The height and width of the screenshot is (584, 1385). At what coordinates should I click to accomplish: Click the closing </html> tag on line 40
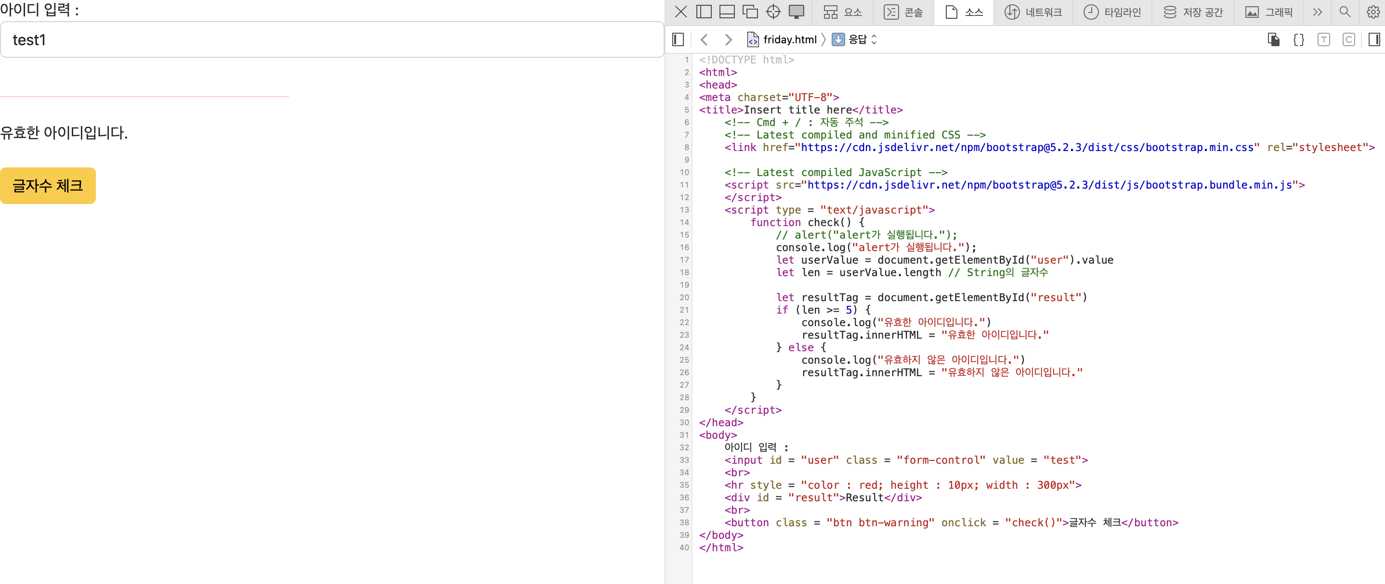click(x=721, y=547)
